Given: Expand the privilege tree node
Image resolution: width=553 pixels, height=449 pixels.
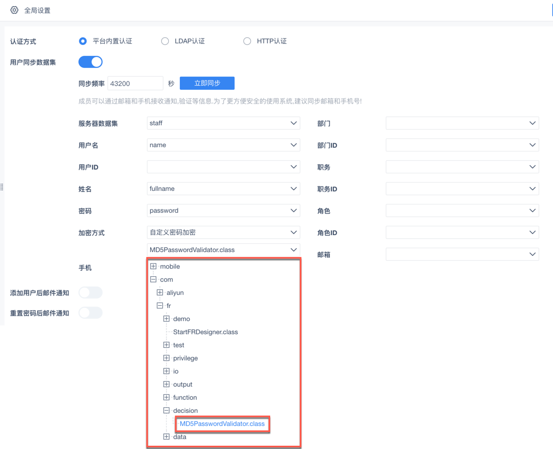Looking at the screenshot, I should pyautogui.click(x=166, y=358).
